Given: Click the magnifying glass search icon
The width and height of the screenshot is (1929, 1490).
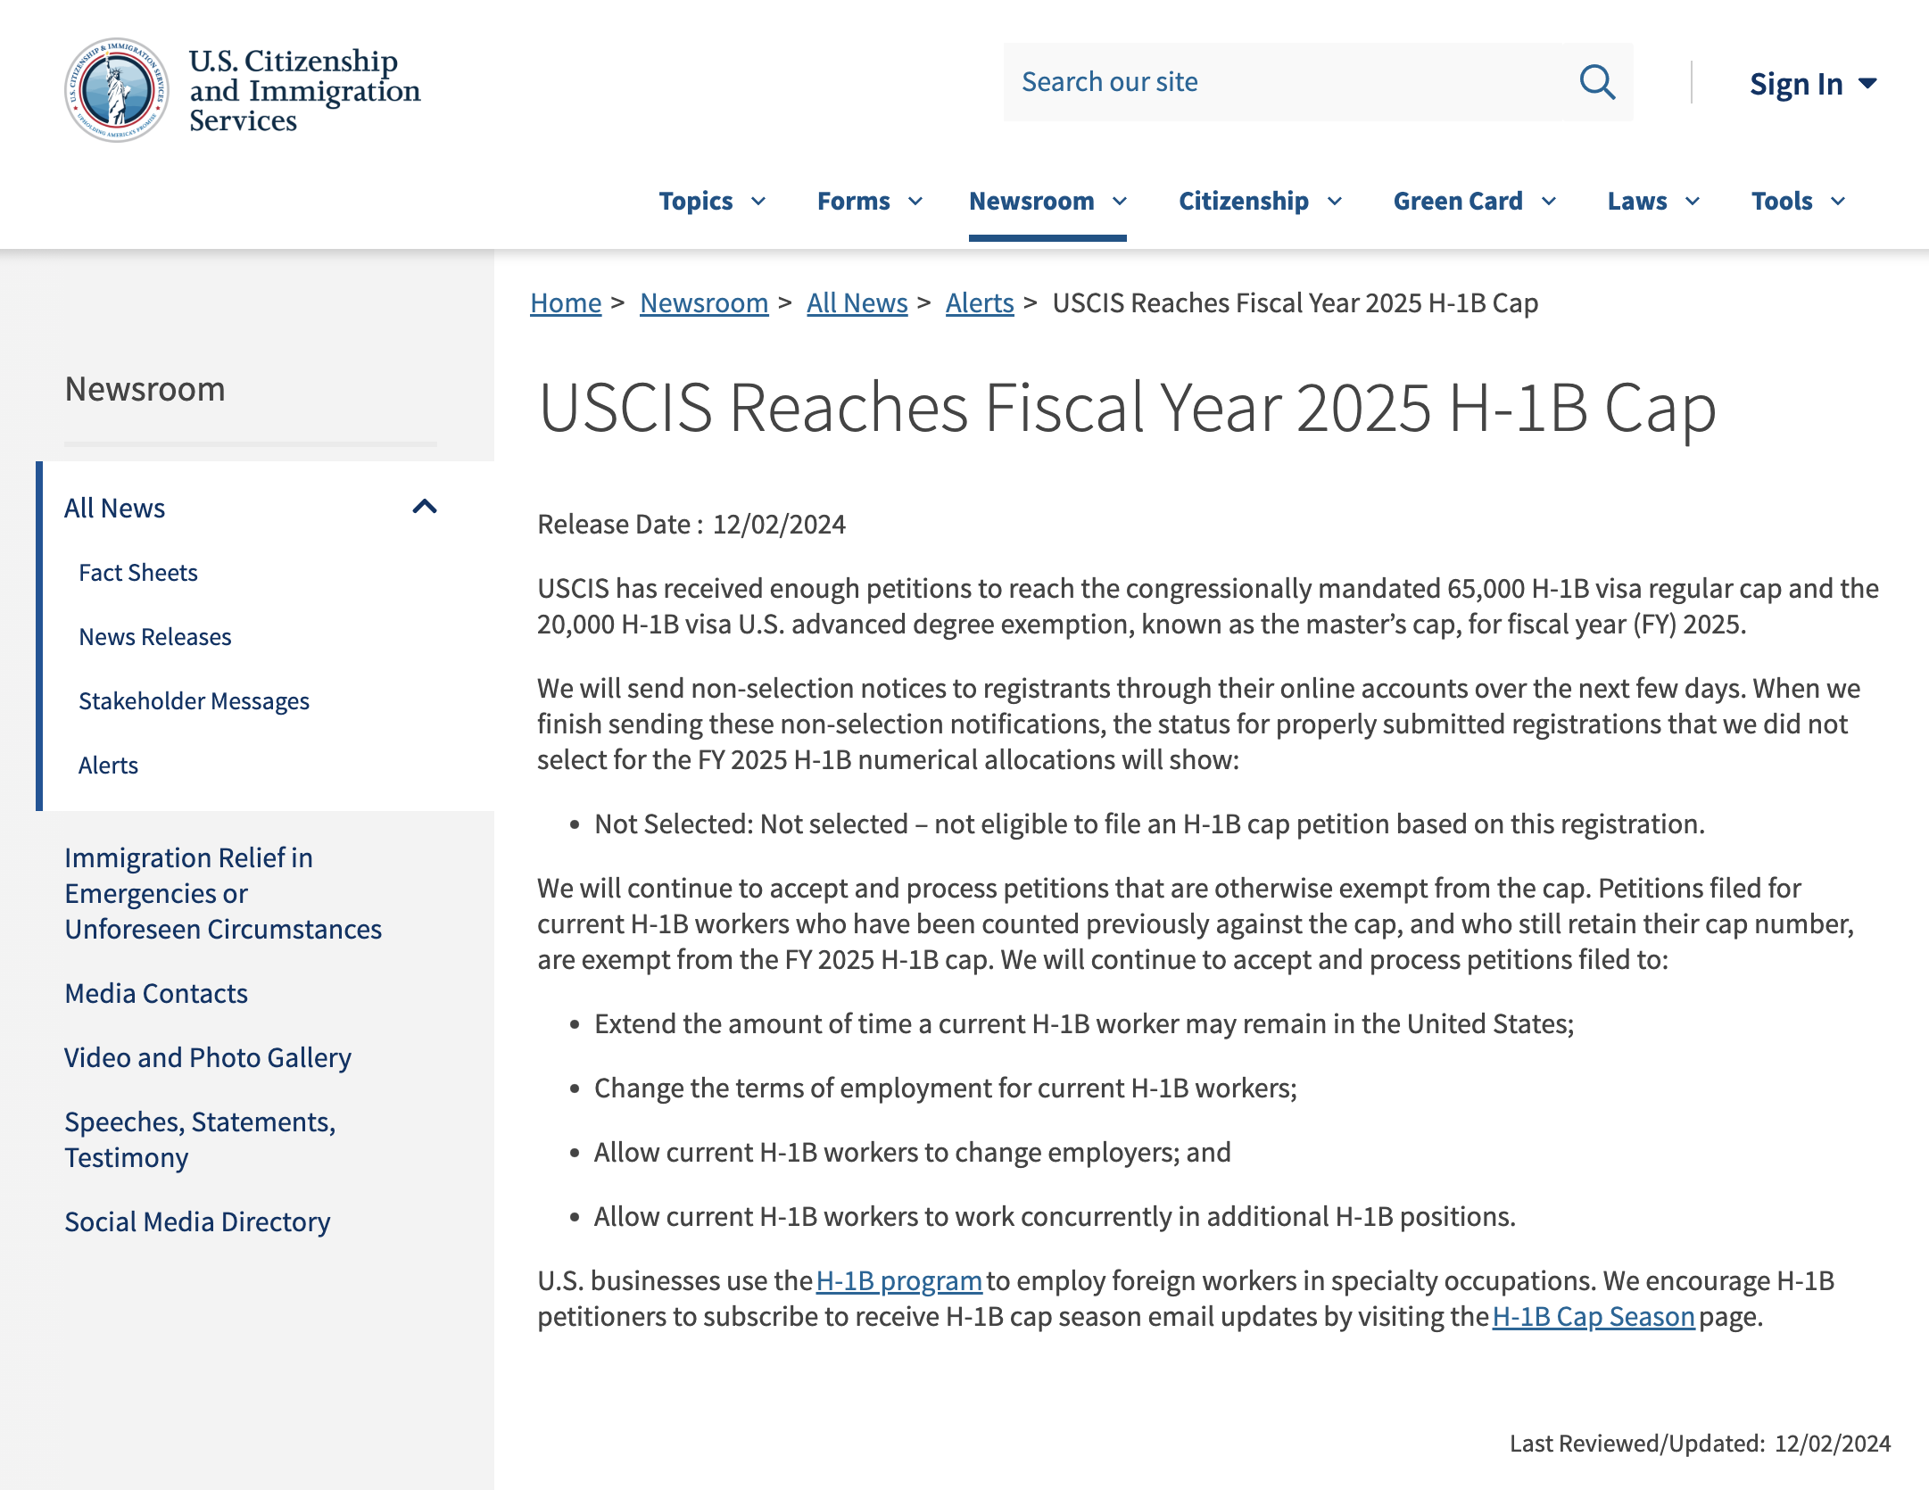Looking at the screenshot, I should (1597, 82).
